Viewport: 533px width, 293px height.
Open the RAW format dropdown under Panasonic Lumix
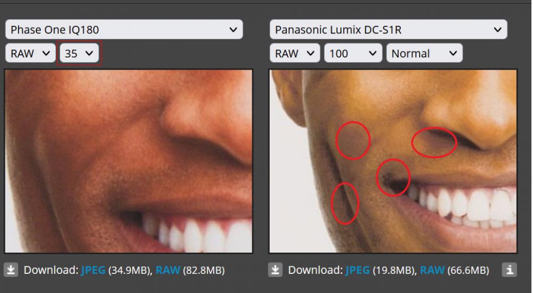click(295, 53)
